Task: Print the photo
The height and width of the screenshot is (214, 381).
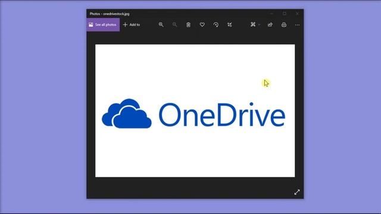Action: [x=284, y=25]
